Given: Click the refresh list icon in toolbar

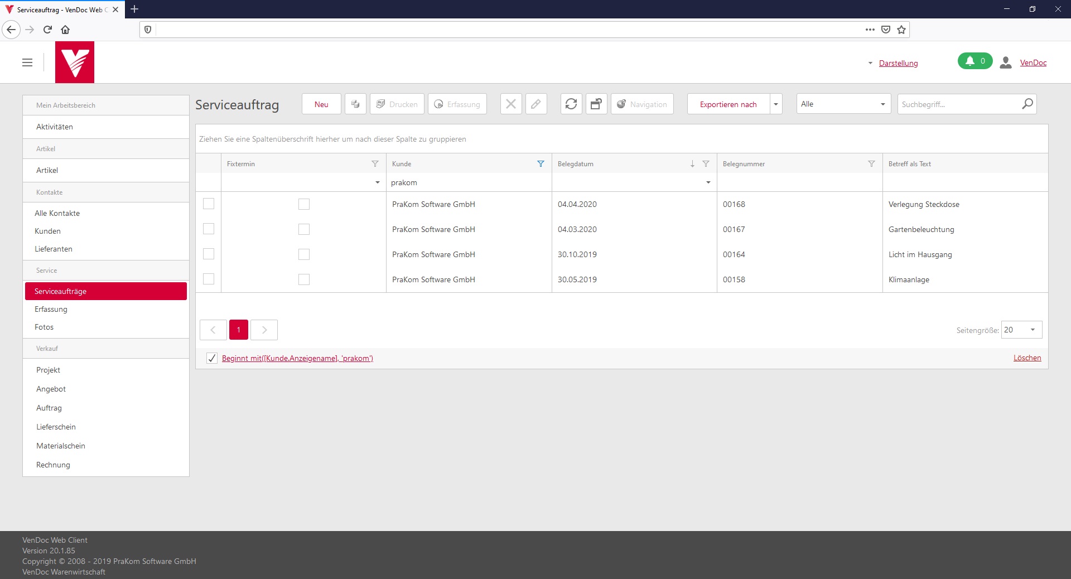Looking at the screenshot, I should click(x=571, y=104).
